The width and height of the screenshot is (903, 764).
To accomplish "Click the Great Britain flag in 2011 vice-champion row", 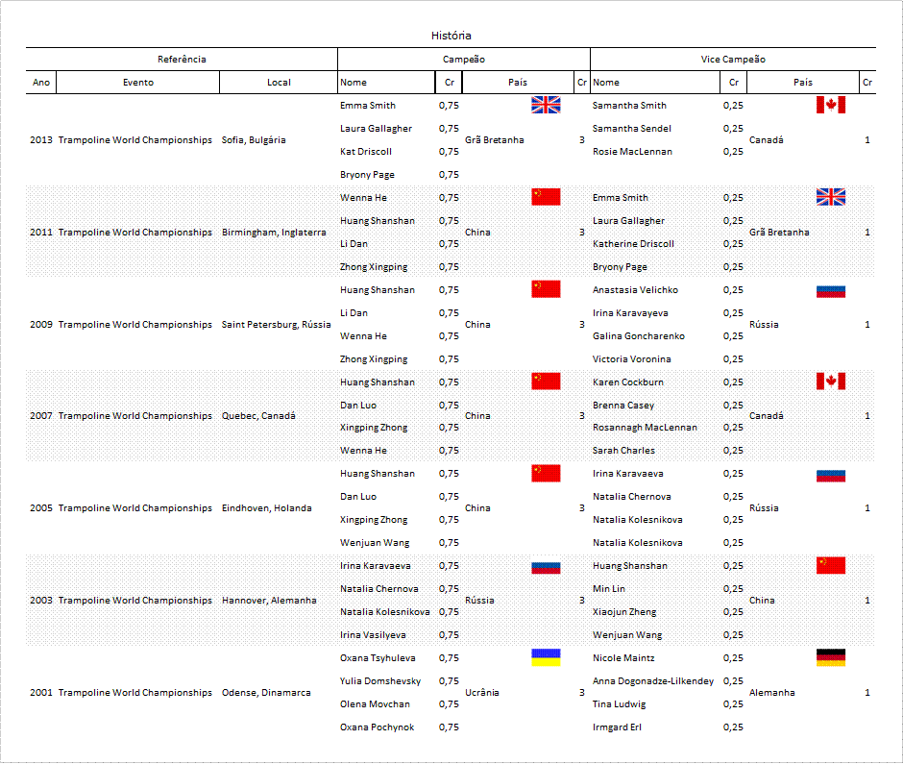I will click(830, 197).
